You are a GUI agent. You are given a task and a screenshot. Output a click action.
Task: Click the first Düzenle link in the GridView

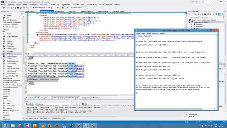(x=79, y=66)
